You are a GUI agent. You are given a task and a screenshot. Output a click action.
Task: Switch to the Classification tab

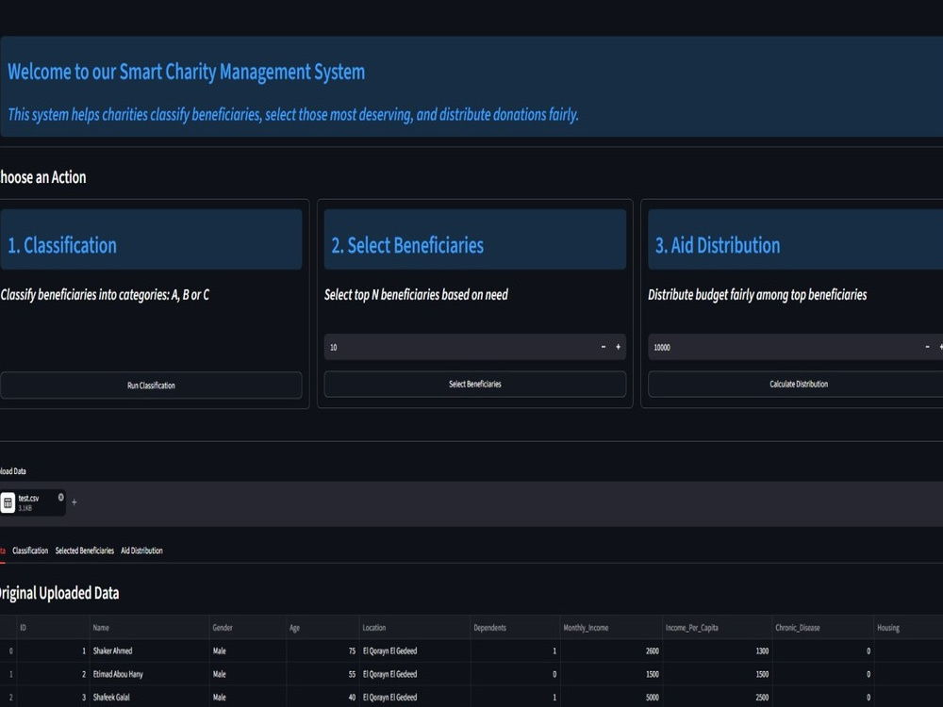pyautogui.click(x=30, y=551)
